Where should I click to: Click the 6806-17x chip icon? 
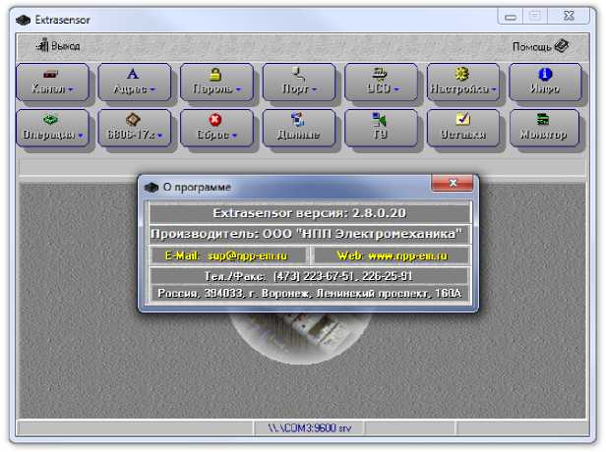pyautogui.click(x=133, y=119)
